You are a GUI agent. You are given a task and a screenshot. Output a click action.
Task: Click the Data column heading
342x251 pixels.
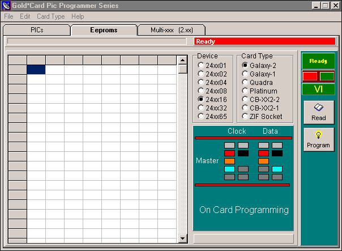[270, 131]
